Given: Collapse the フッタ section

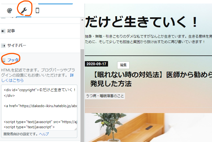Looking at the screenshot, I should (x=40, y=60).
